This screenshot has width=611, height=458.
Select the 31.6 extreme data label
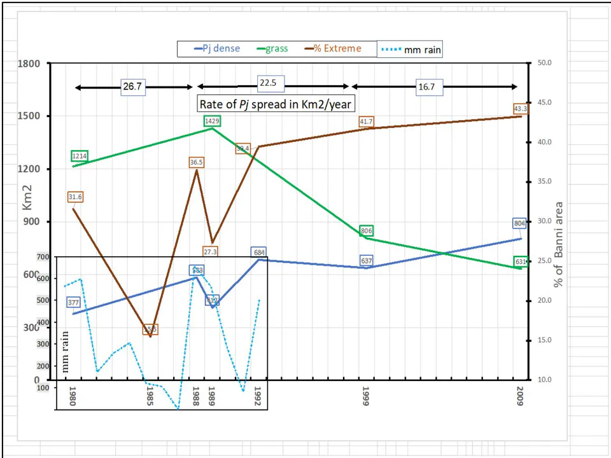tap(75, 197)
